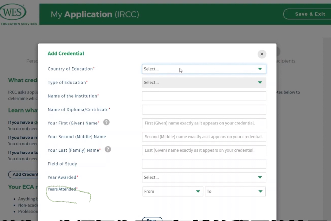Click the My Application (IRCC) header text
The width and height of the screenshot is (331, 221).
point(95,14)
